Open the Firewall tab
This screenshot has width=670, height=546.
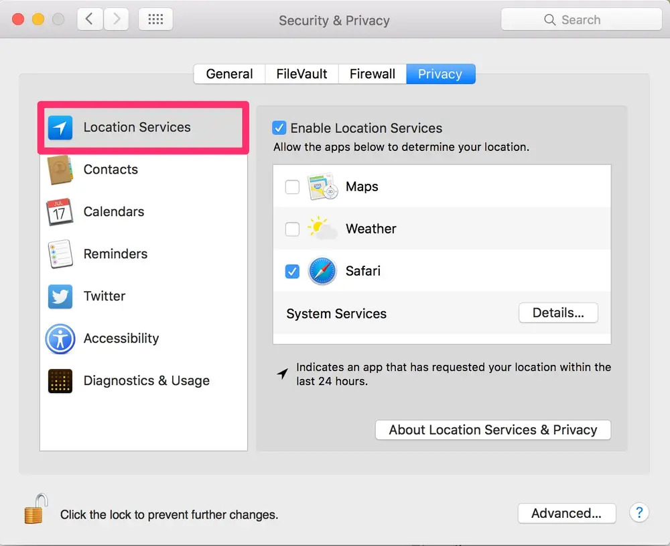tap(373, 74)
